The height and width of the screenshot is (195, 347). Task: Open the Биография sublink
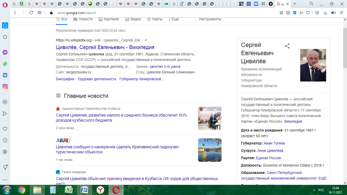(65, 79)
